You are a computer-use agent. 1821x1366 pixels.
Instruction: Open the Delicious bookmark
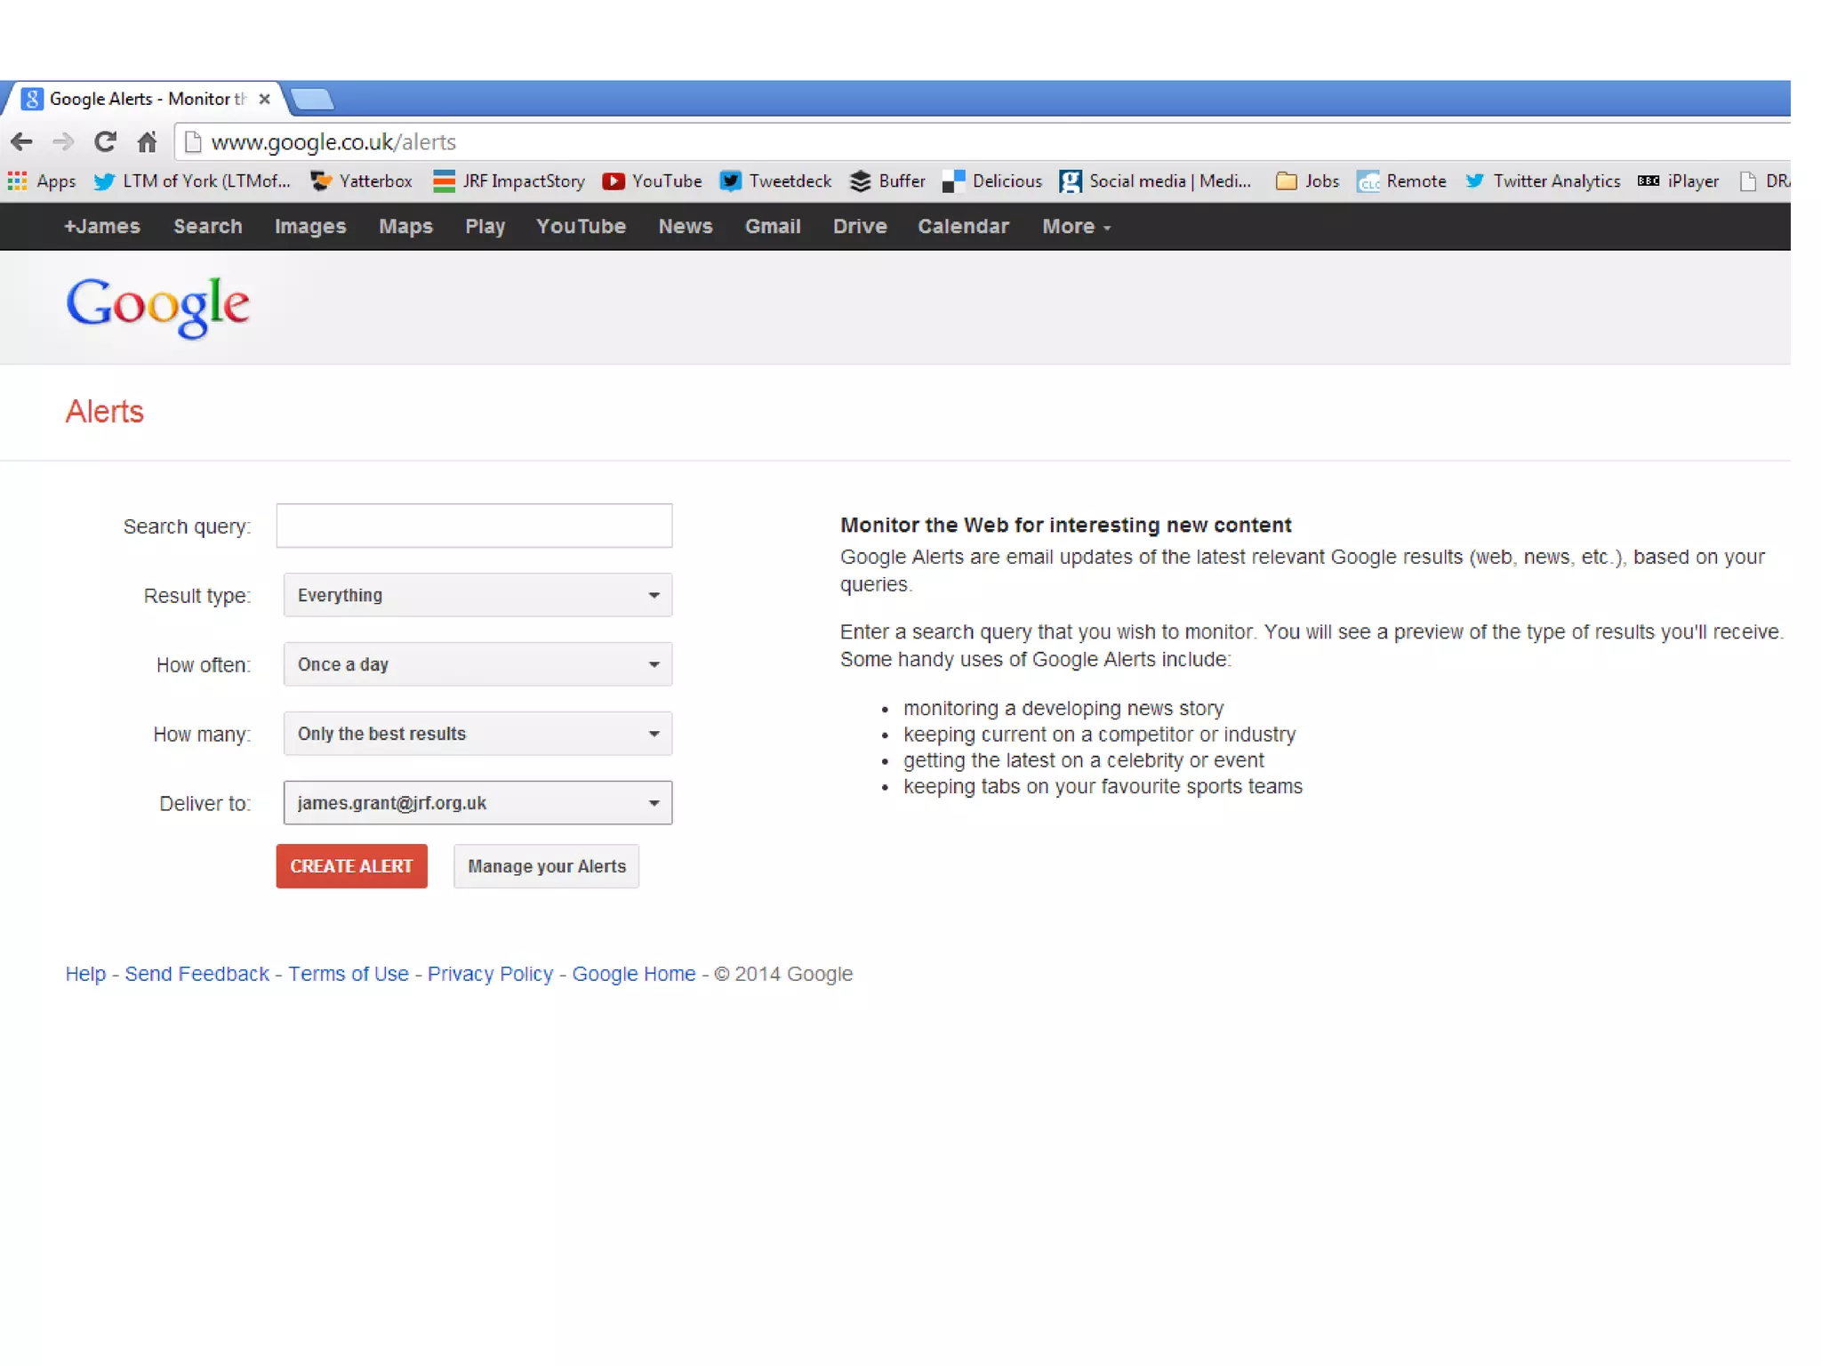(x=992, y=181)
